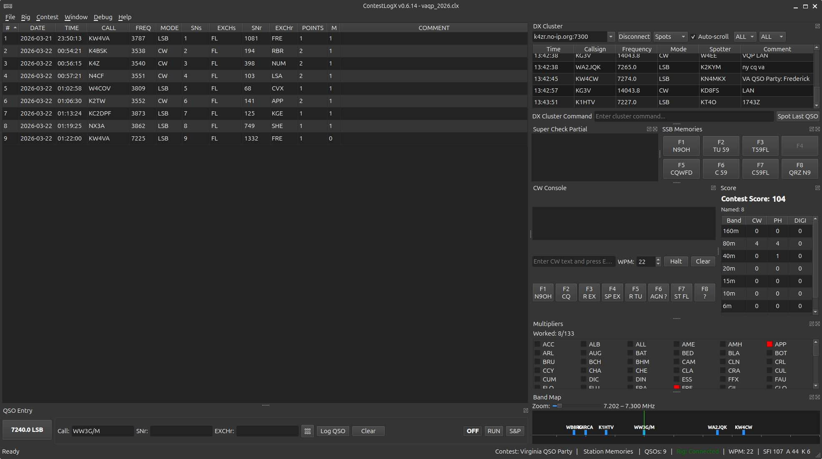
Task: Toggle Auto-scroll for the DX Cluster
Action: [693, 37]
